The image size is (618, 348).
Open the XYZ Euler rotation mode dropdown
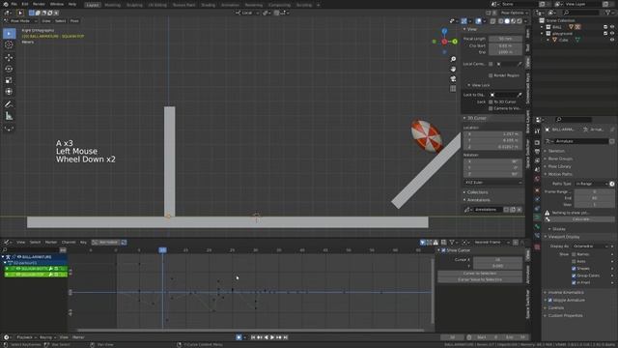click(x=493, y=183)
